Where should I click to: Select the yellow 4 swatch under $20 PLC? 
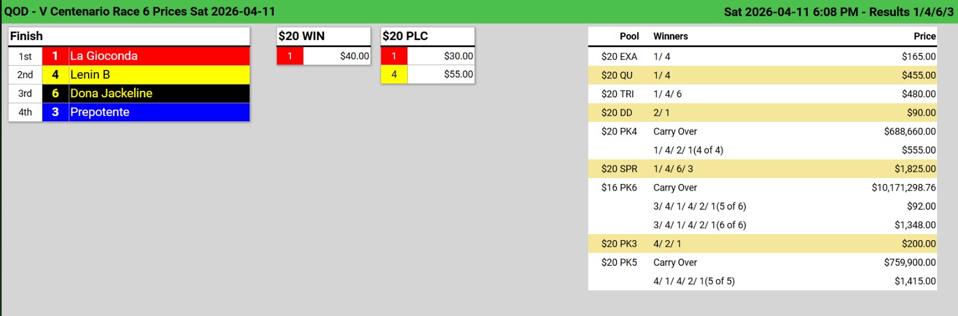394,75
